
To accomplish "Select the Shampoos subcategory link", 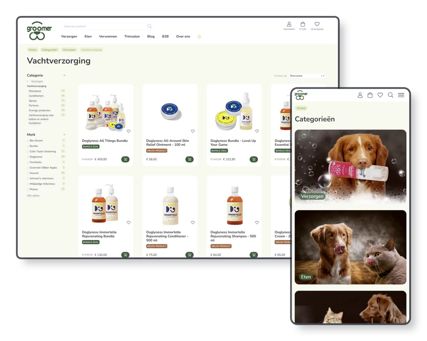I will 35,91.
